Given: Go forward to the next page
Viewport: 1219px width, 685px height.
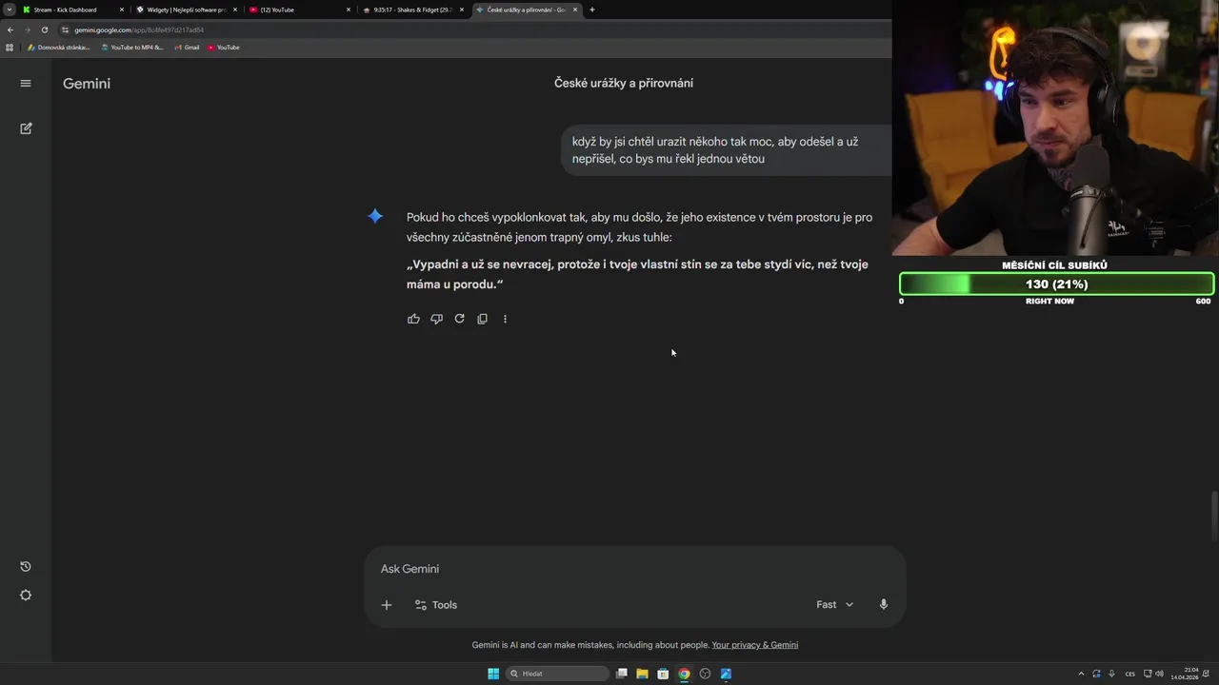Looking at the screenshot, I should point(28,29).
